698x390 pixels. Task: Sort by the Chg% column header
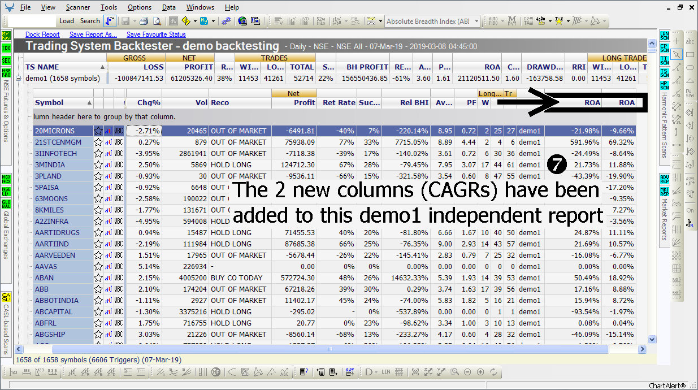pyautogui.click(x=143, y=103)
